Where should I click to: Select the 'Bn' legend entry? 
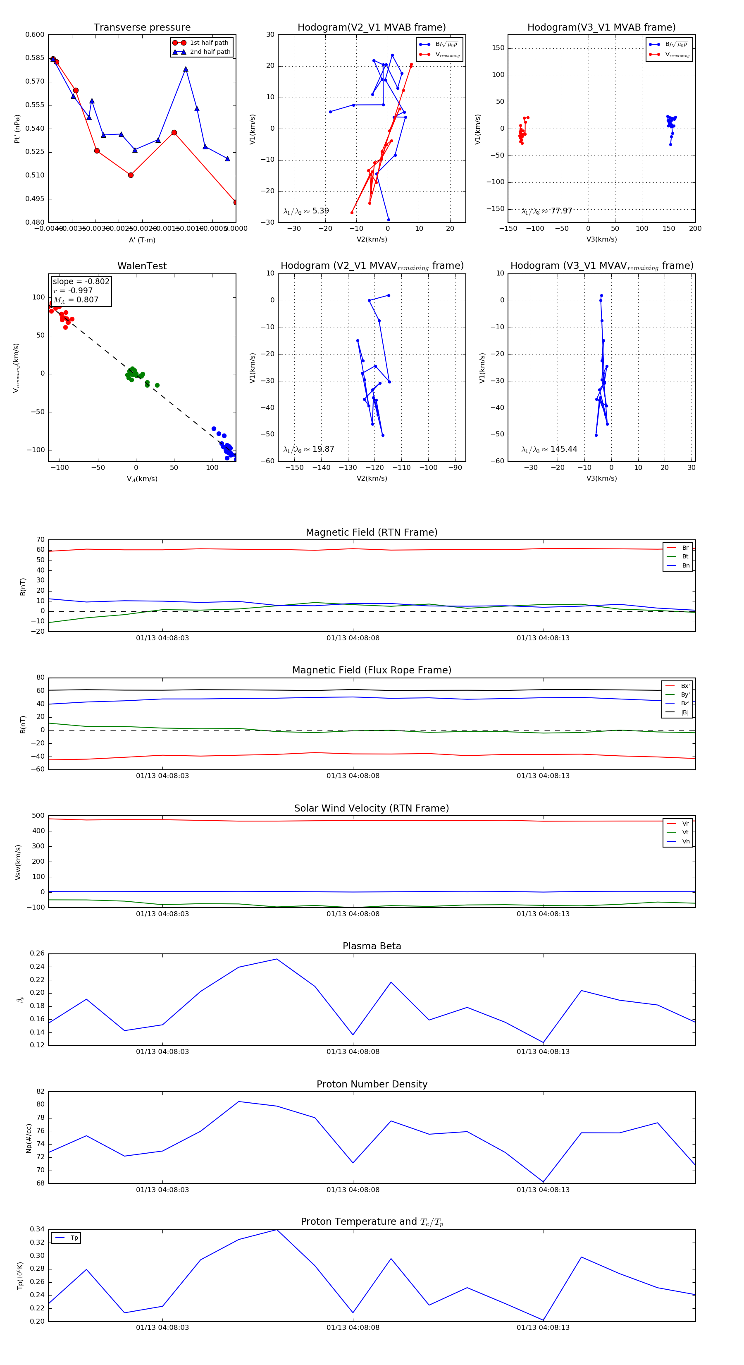(x=678, y=565)
